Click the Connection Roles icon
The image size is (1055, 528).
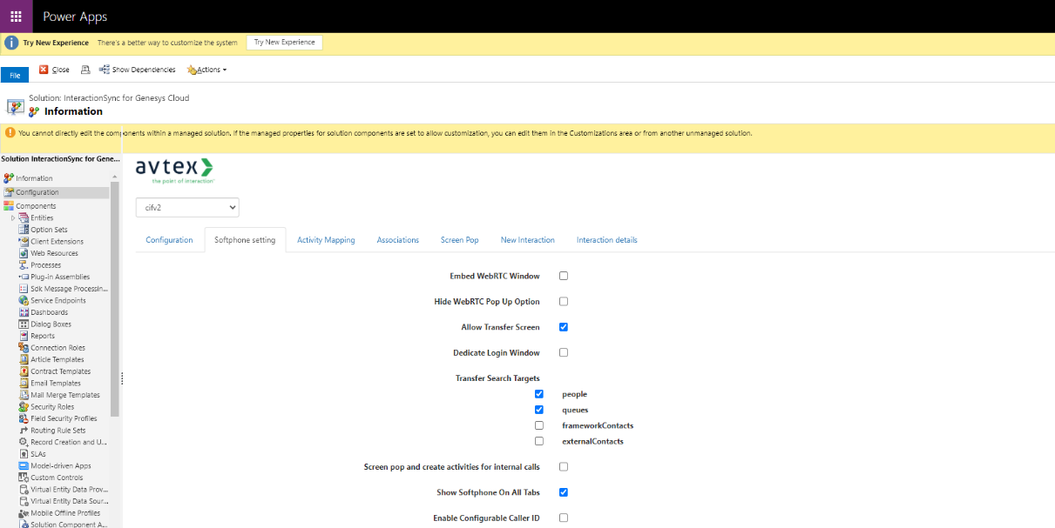pyautogui.click(x=24, y=348)
